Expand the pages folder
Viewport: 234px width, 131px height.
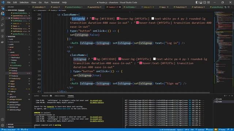pos(12,81)
